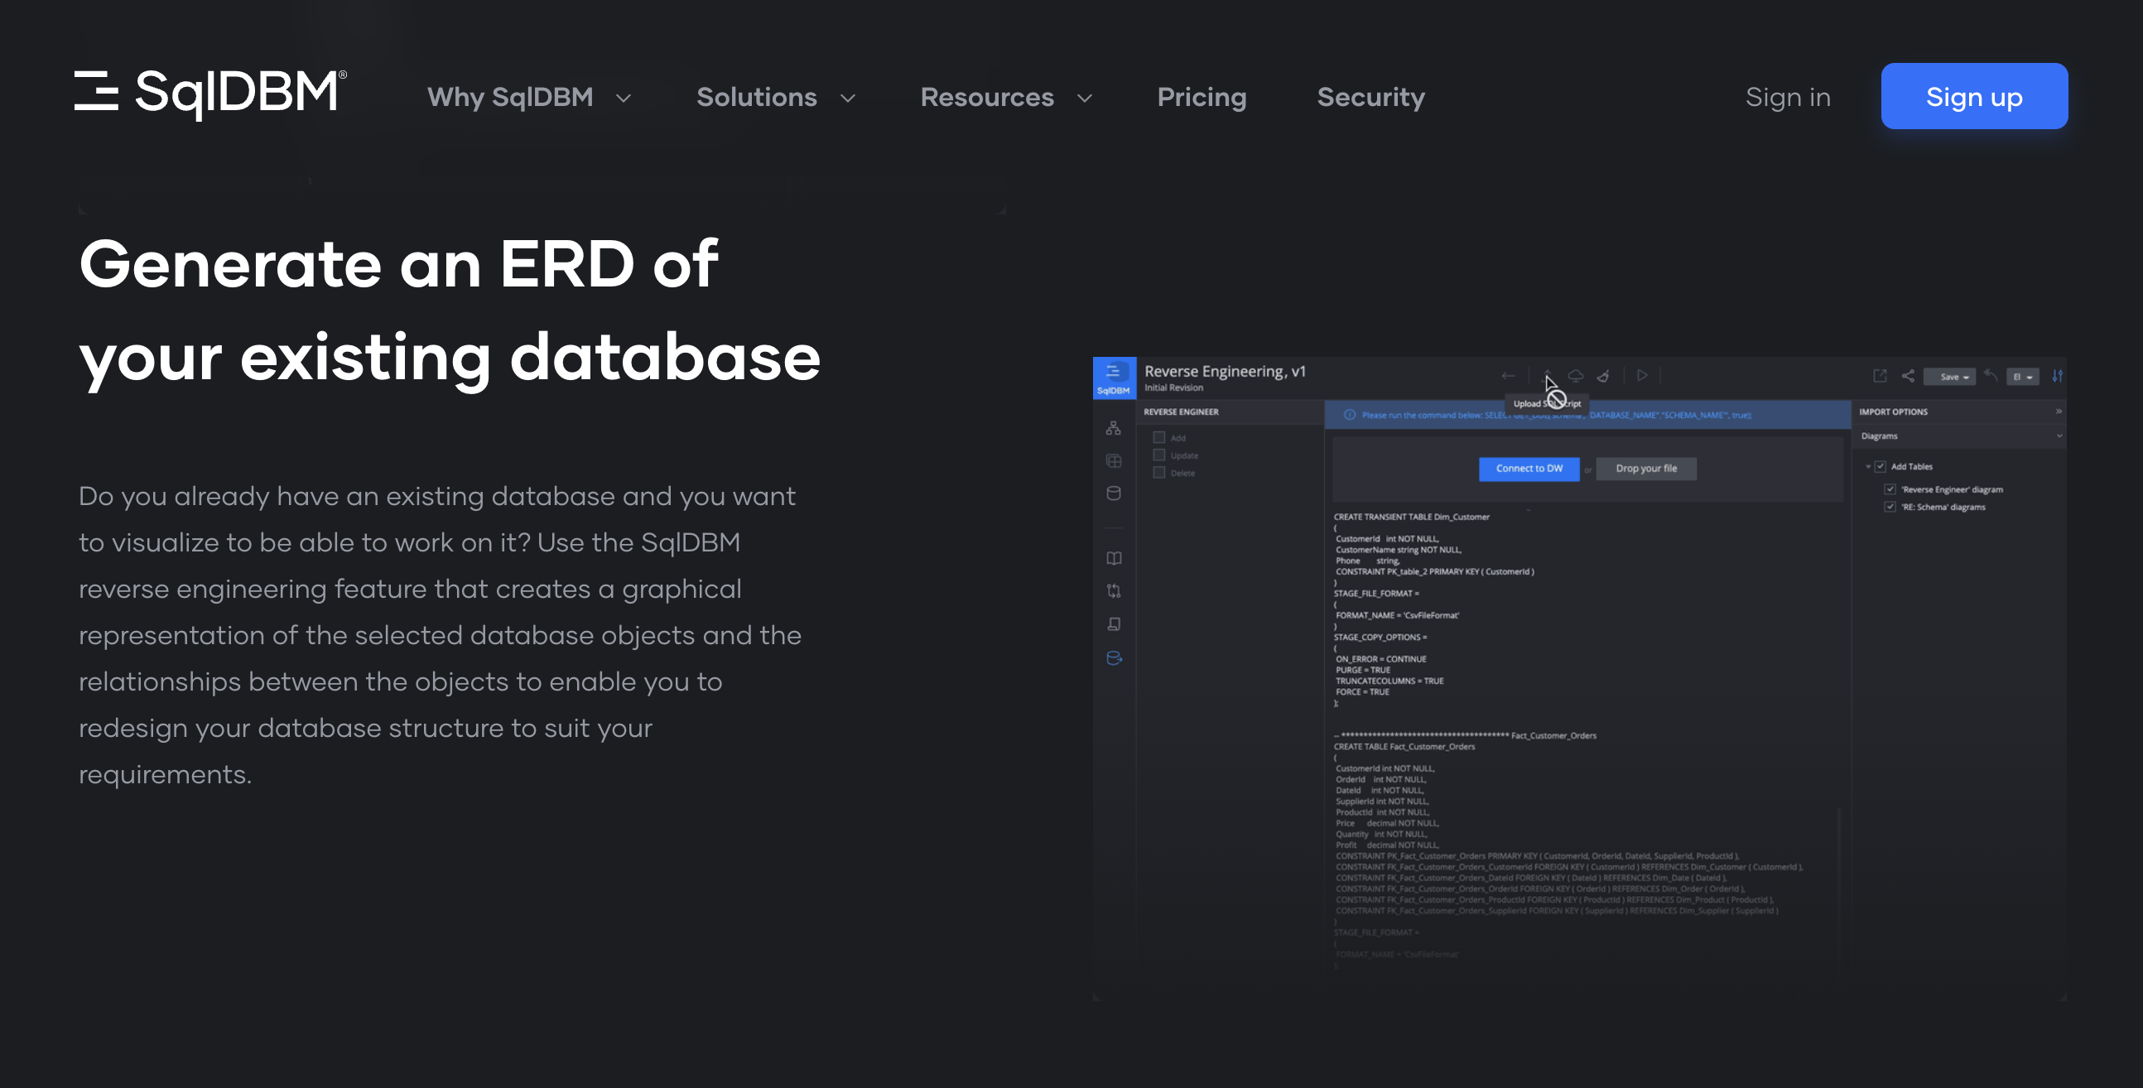The width and height of the screenshot is (2143, 1088).
Task: Check the Add checkbox in Reverse Engineer panel
Action: 1159,436
